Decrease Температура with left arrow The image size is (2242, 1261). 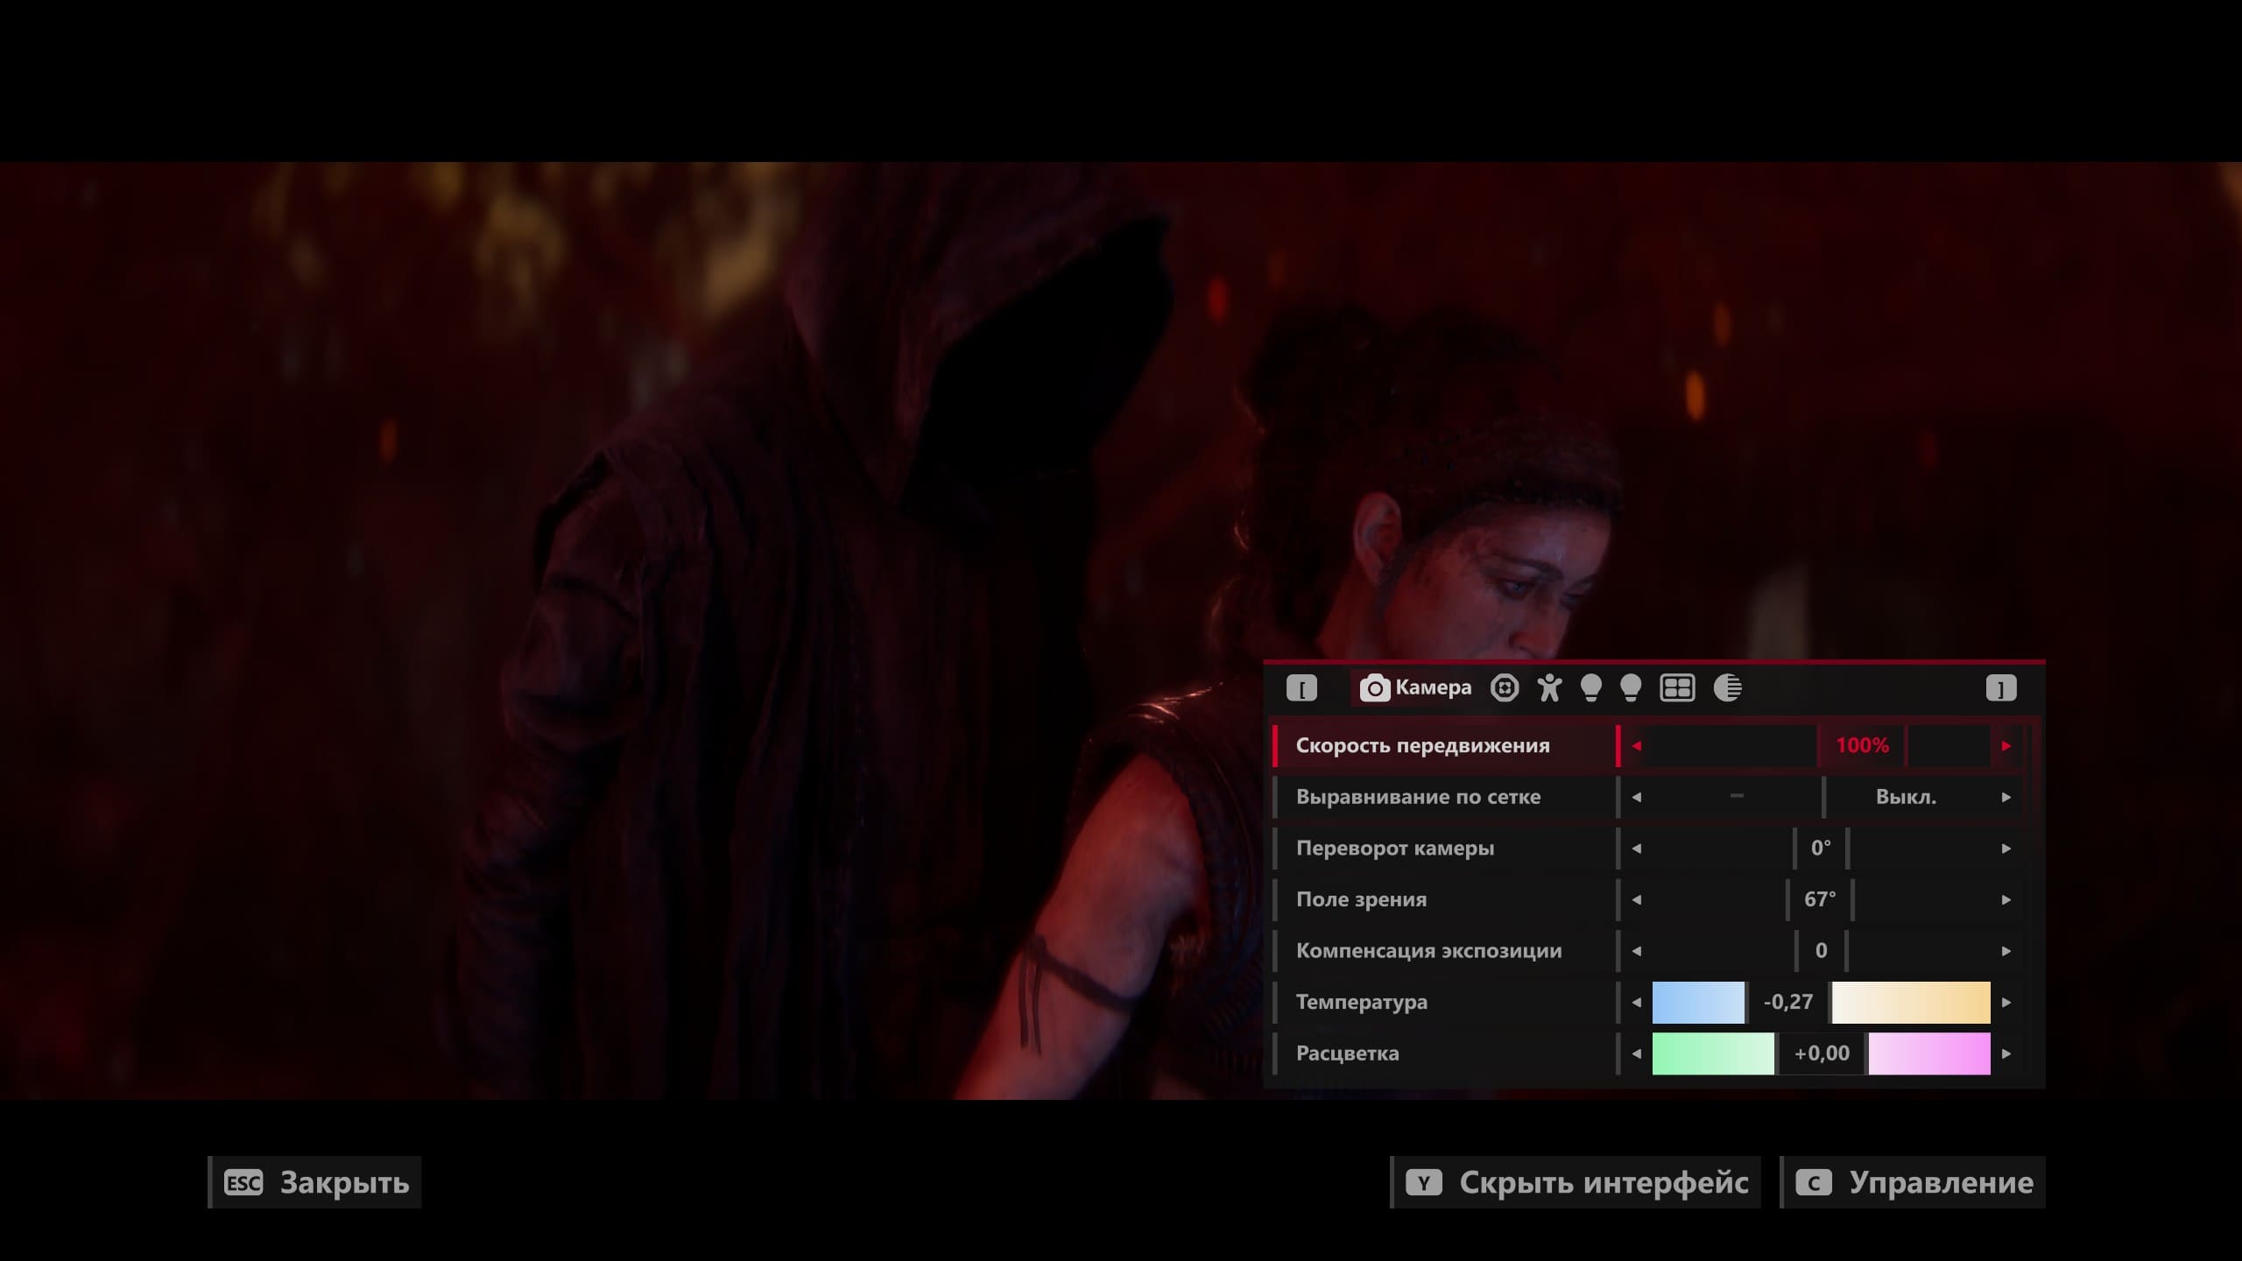point(1636,1002)
